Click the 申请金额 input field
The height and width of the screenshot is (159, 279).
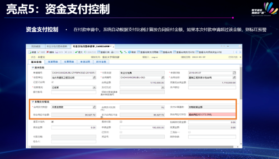pos(142,128)
